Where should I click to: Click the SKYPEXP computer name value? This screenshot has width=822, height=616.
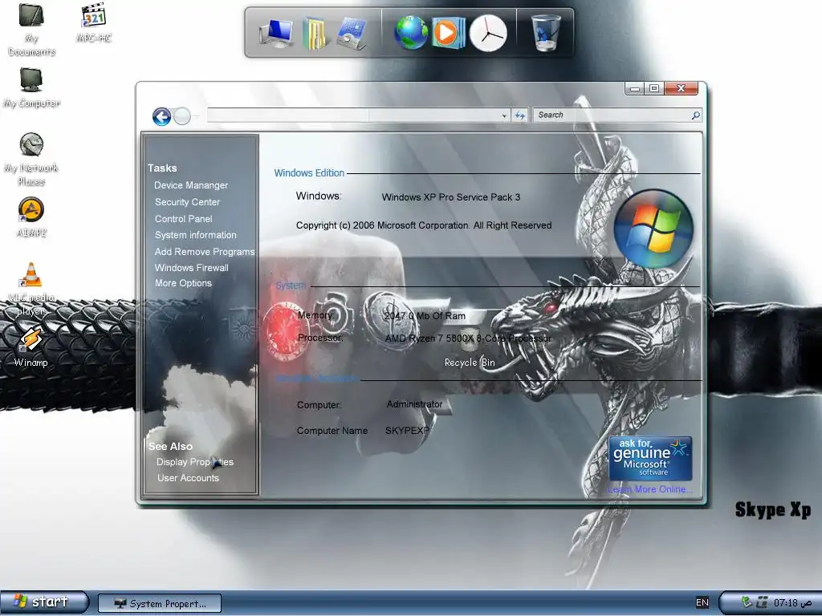coord(407,431)
